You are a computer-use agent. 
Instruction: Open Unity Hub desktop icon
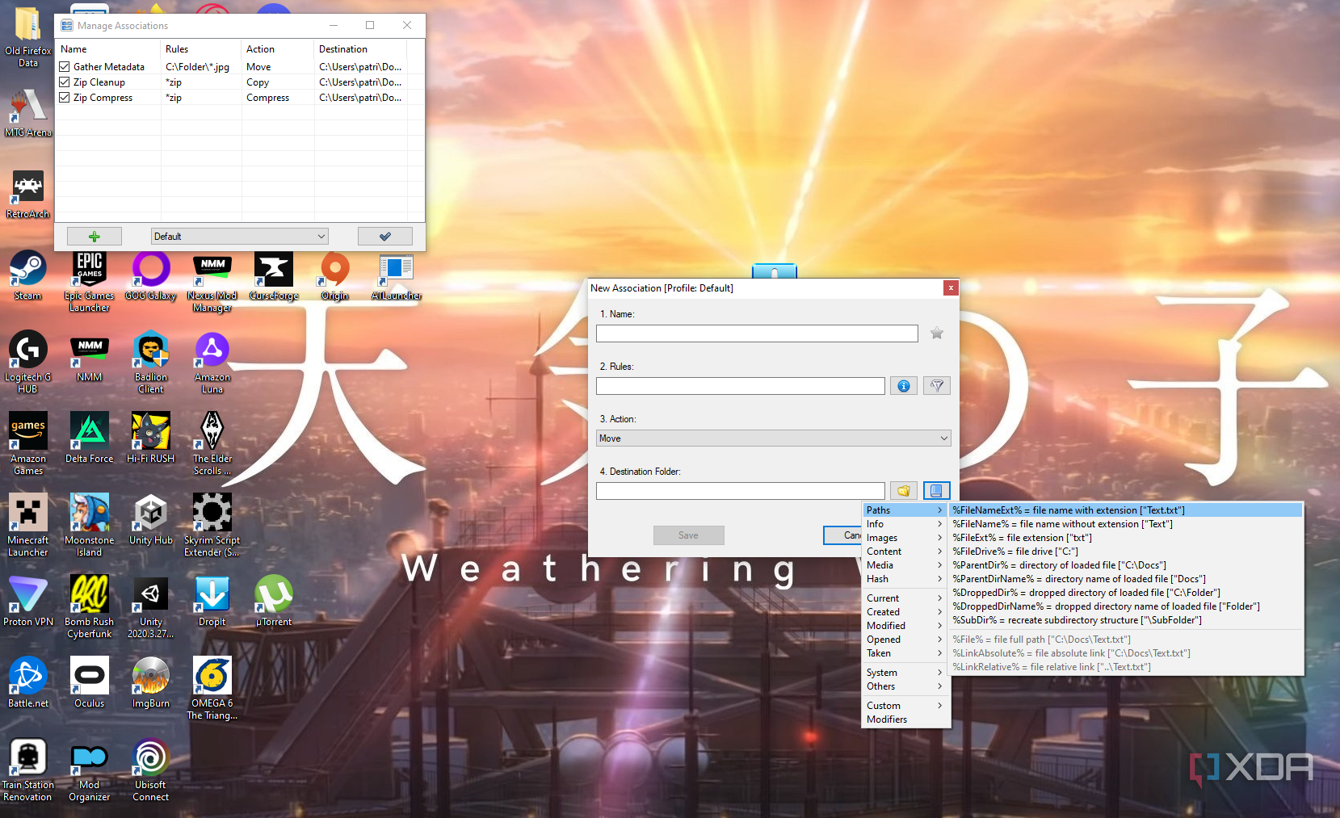[151, 519]
